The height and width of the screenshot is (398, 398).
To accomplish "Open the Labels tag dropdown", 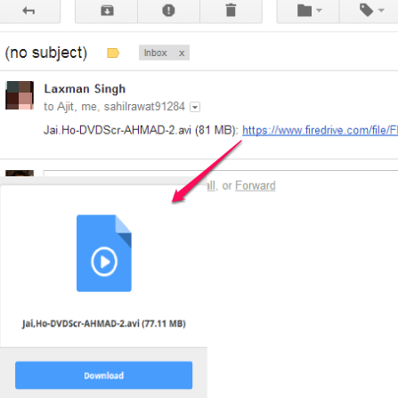I will tap(371, 11).
